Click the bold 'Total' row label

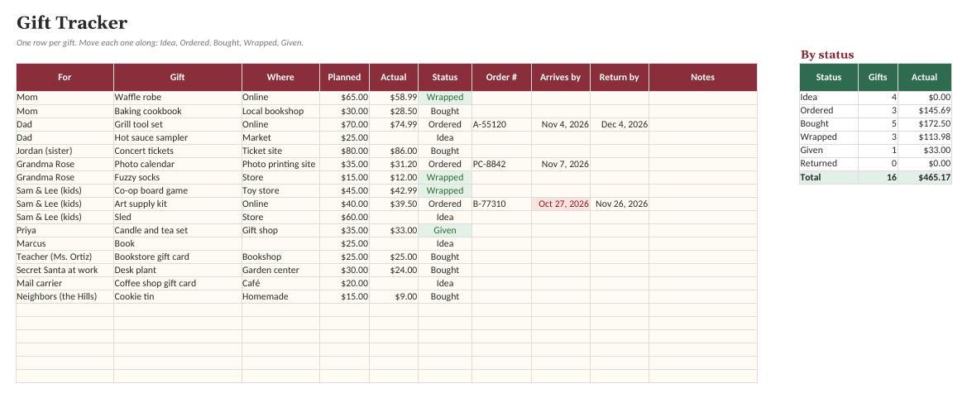(x=829, y=177)
